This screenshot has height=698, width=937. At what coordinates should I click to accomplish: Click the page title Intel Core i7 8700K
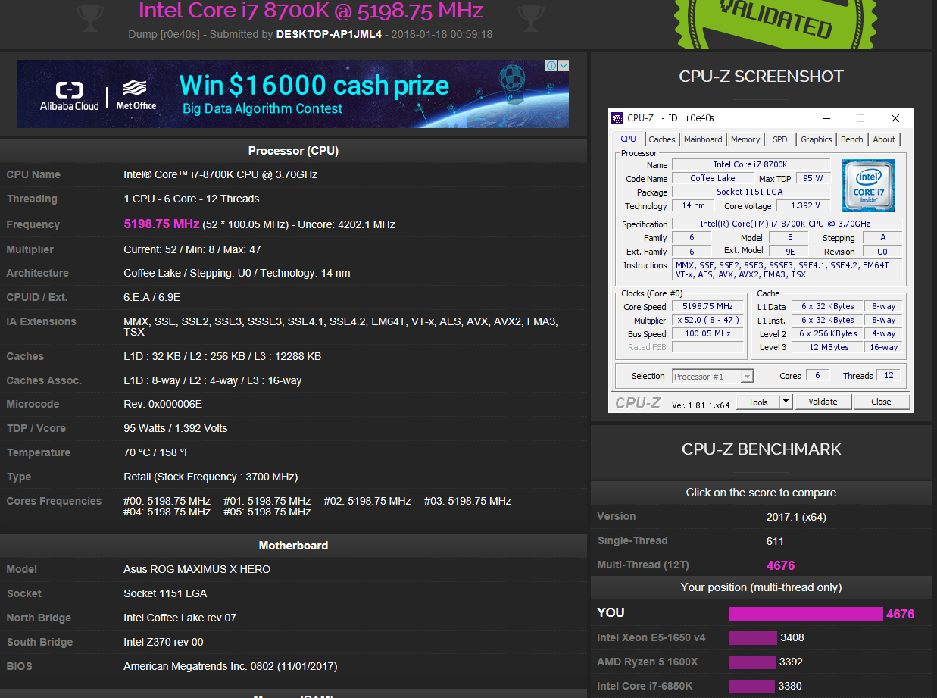tap(311, 11)
